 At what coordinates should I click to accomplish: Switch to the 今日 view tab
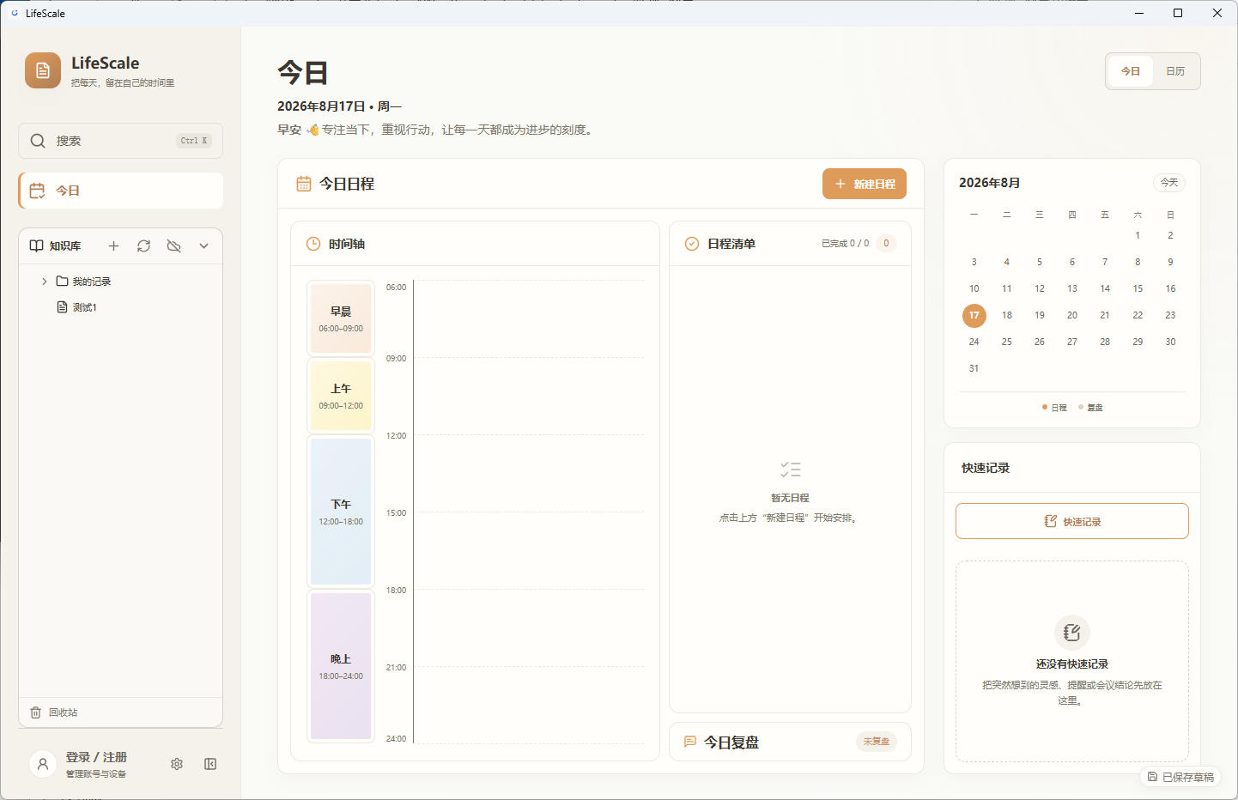pyautogui.click(x=1131, y=71)
